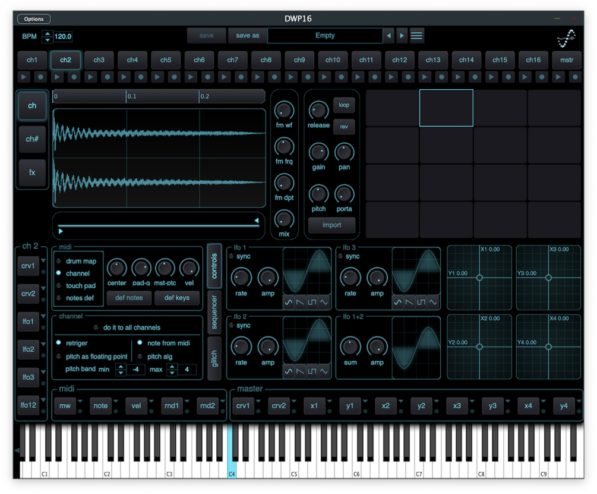Screen dimensions: 597x494
Task: Click the fm frq knob
Action: [284, 147]
